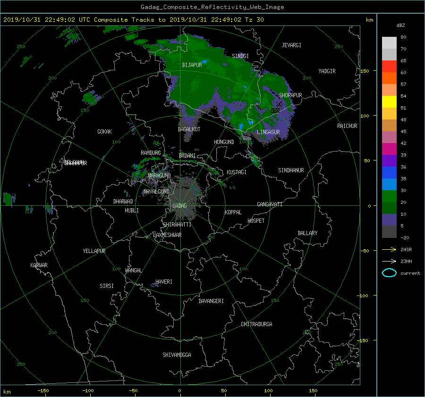Click the BAGALKOT city label
This screenshot has height=397, width=425.
pyautogui.click(x=189, y=129)
